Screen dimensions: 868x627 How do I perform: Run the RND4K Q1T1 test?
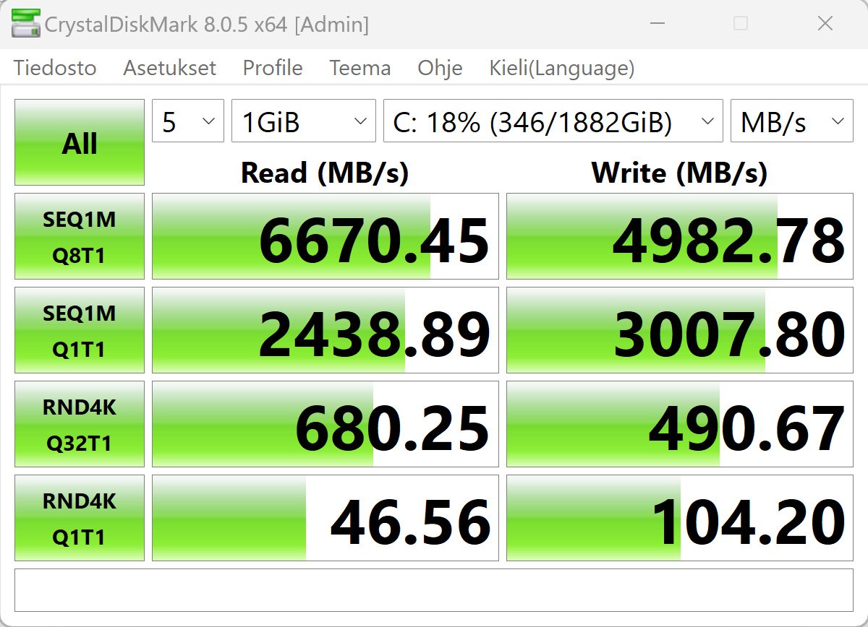tap(80, 518)
